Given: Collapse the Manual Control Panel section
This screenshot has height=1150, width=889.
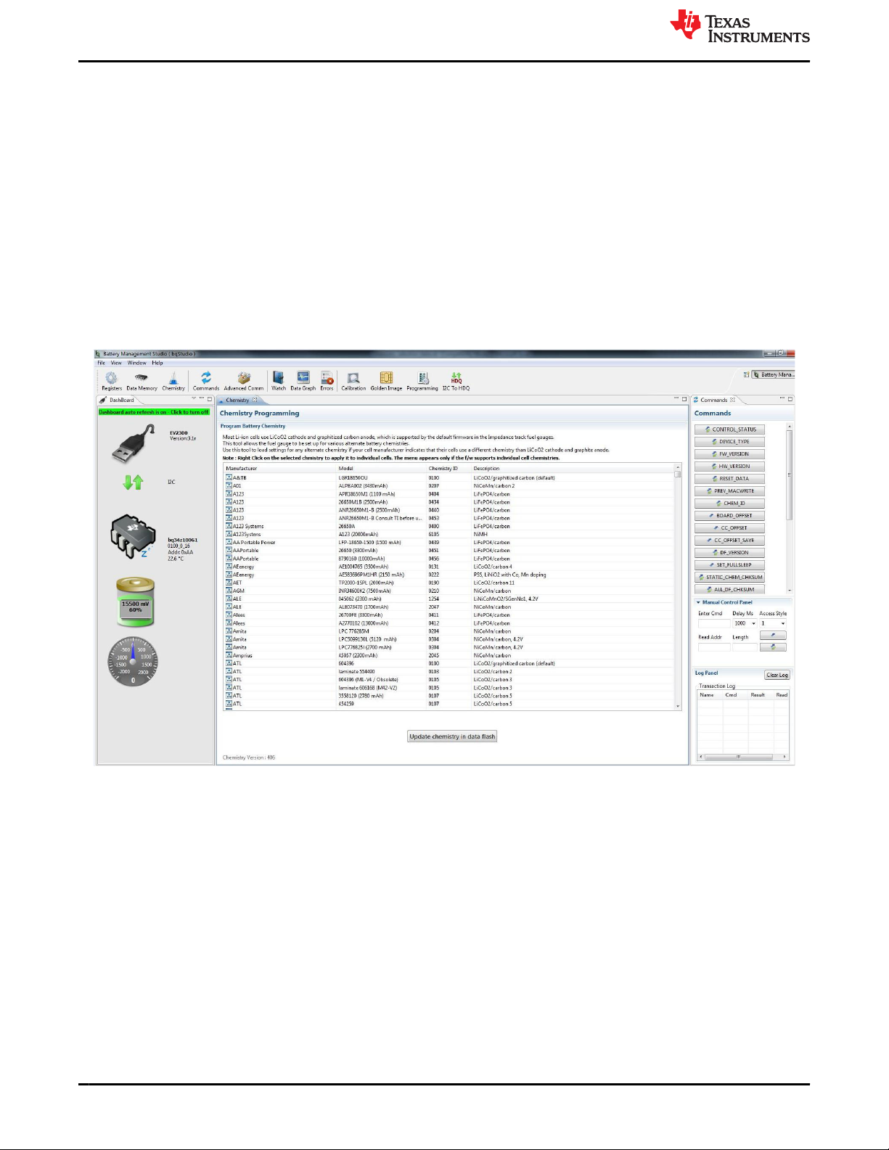Looking at the screenshot, I should pos(698,602).
